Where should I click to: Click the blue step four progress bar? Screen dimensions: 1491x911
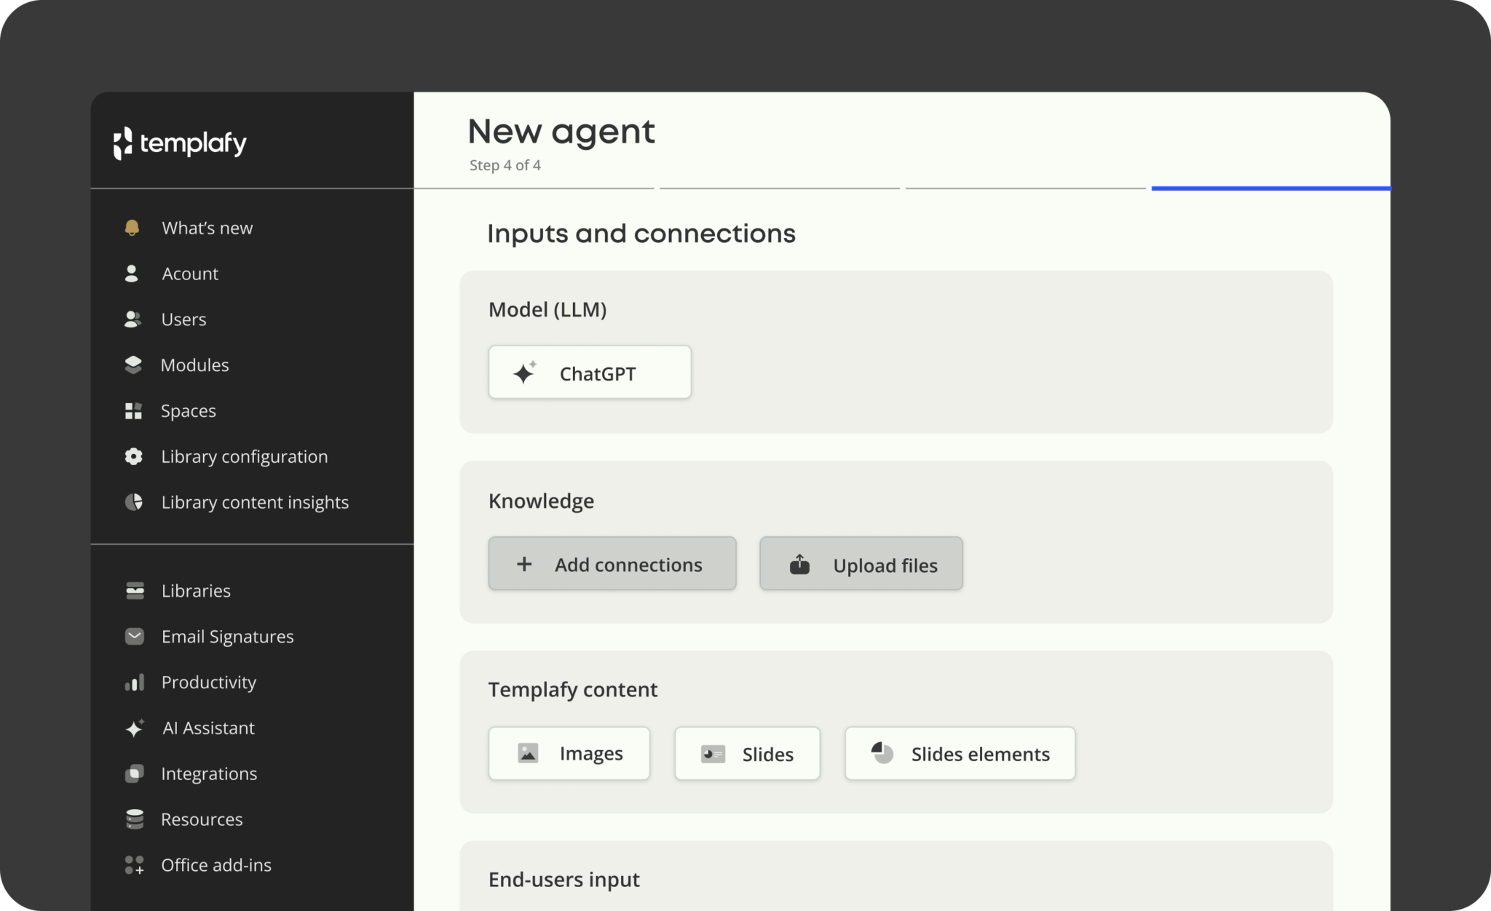(1270, 188)
